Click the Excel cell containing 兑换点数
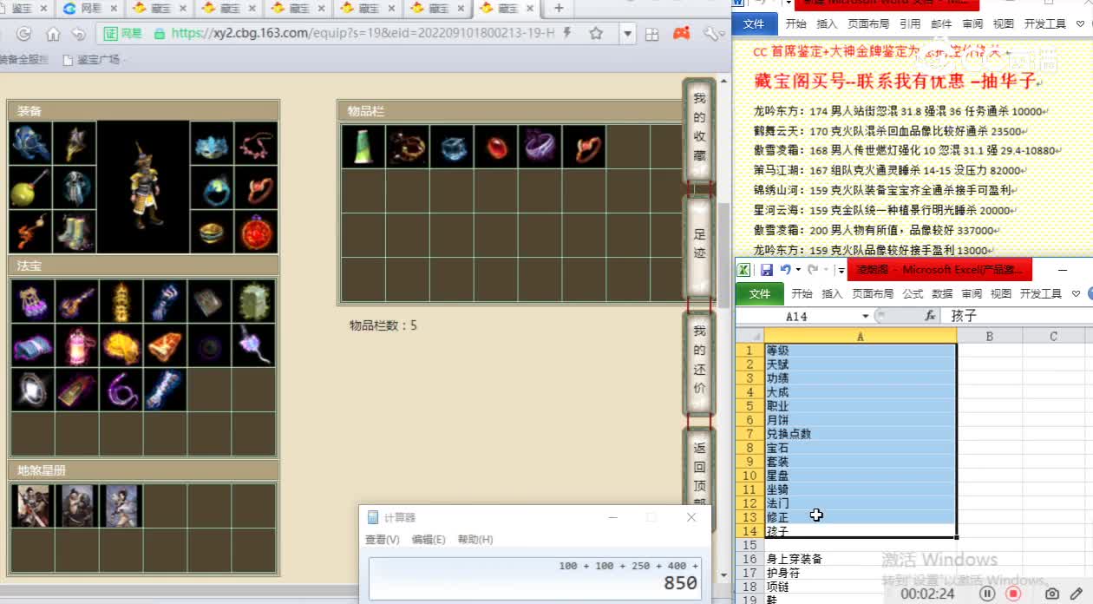Viewport: 1093px width, 604px height. (x=861, y=434)
